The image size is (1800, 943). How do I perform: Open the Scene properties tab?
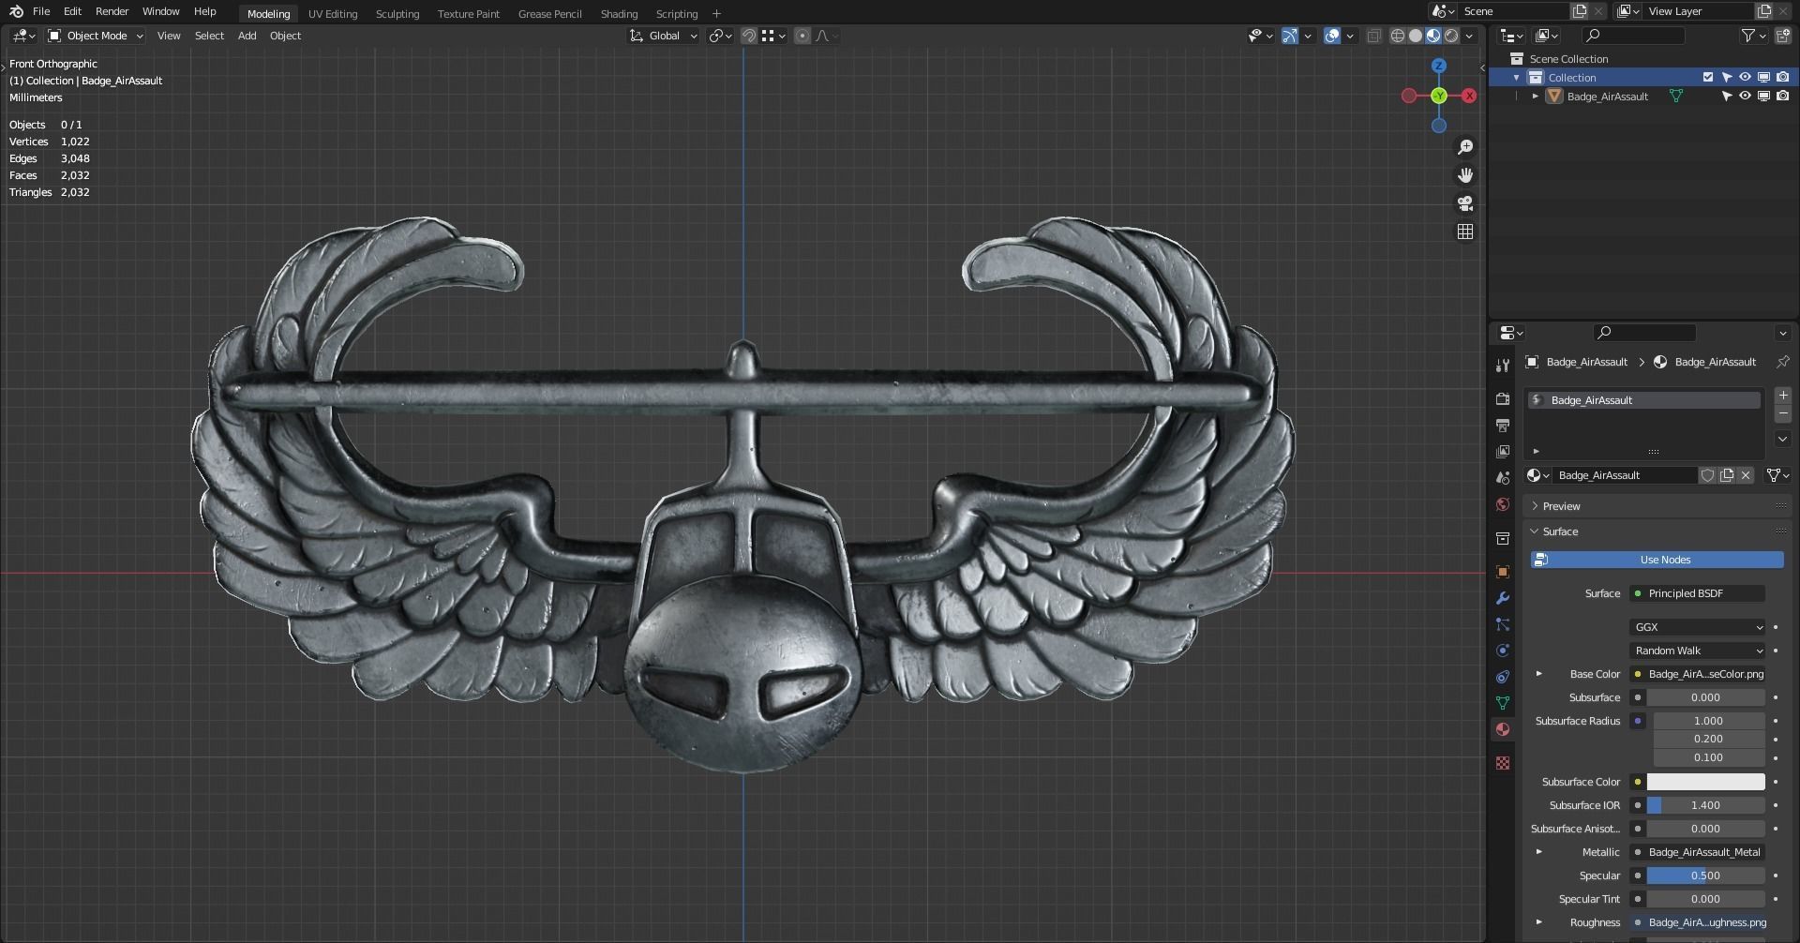[x=1503, y=478]
